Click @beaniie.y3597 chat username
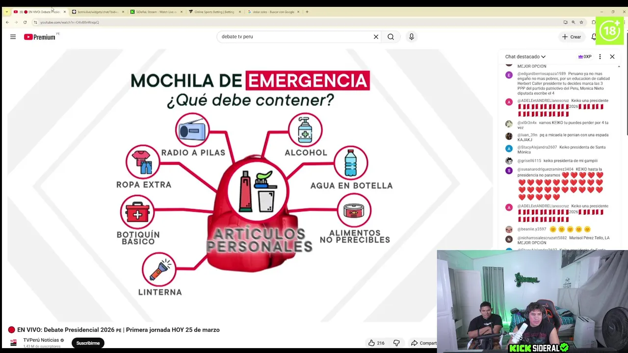628x353 pixels. point(531,229)
